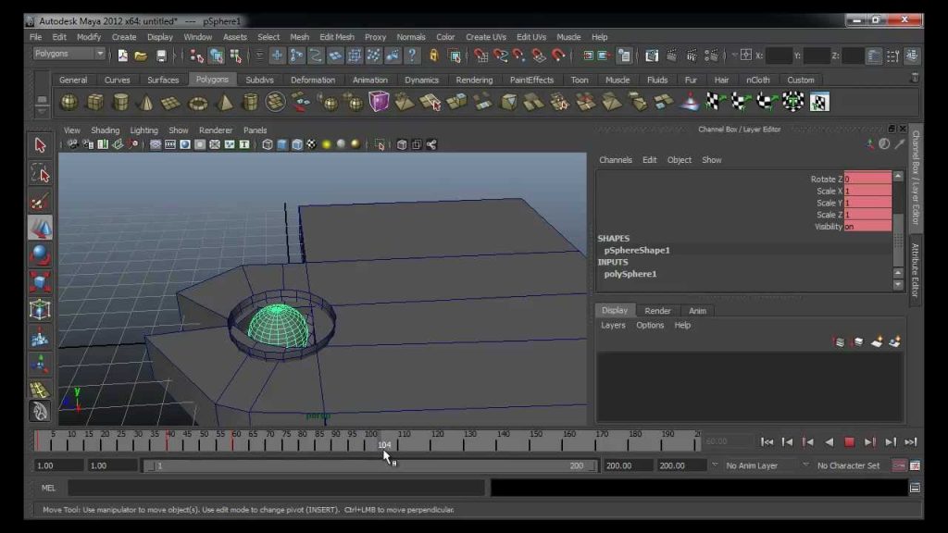948x533 pixels.
Task: Click the New Scene icon
Action: [123, 56]
